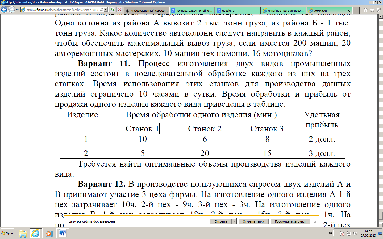Click table header 'Станок 1'
Viewport: 383px width, 239px height.
pyautogui.click(x=142, y=129)
